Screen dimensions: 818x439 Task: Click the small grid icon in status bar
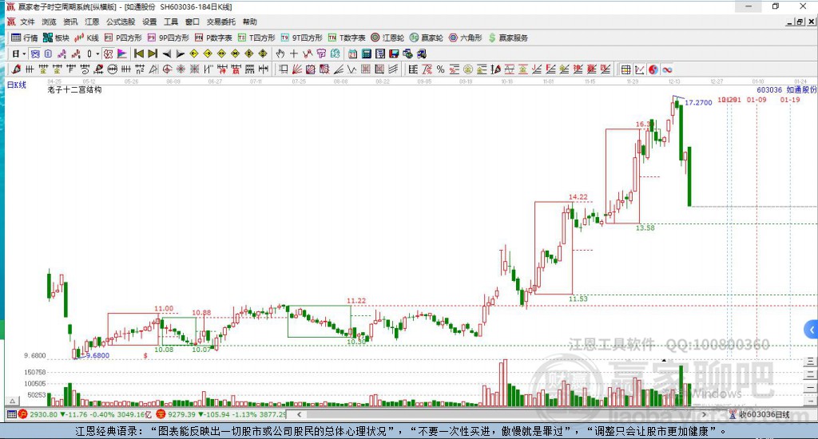11,414
